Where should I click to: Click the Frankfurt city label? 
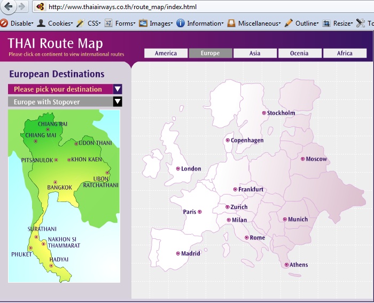pyautogui.click(x=251, y=189)
